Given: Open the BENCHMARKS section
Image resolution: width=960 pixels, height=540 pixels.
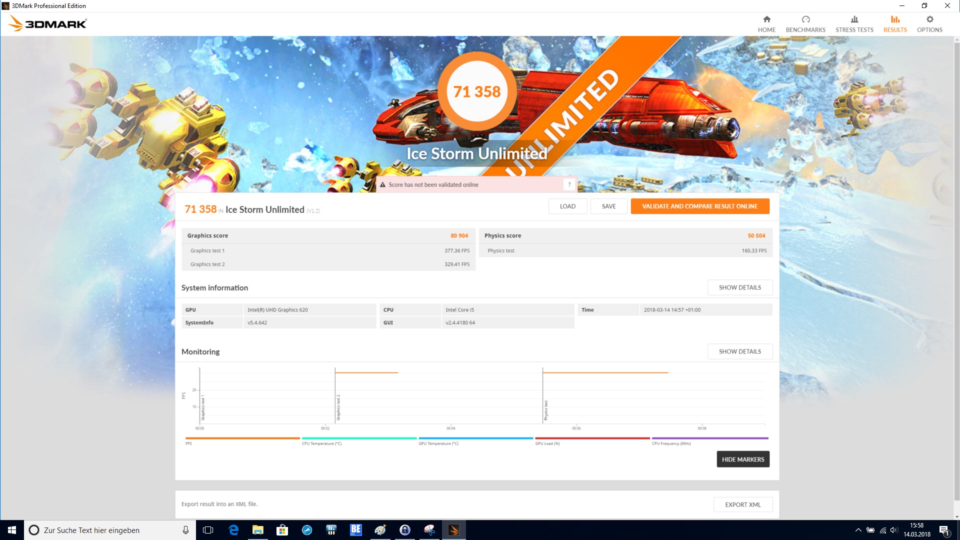Looking at the screenshot, I should point(805,24).
